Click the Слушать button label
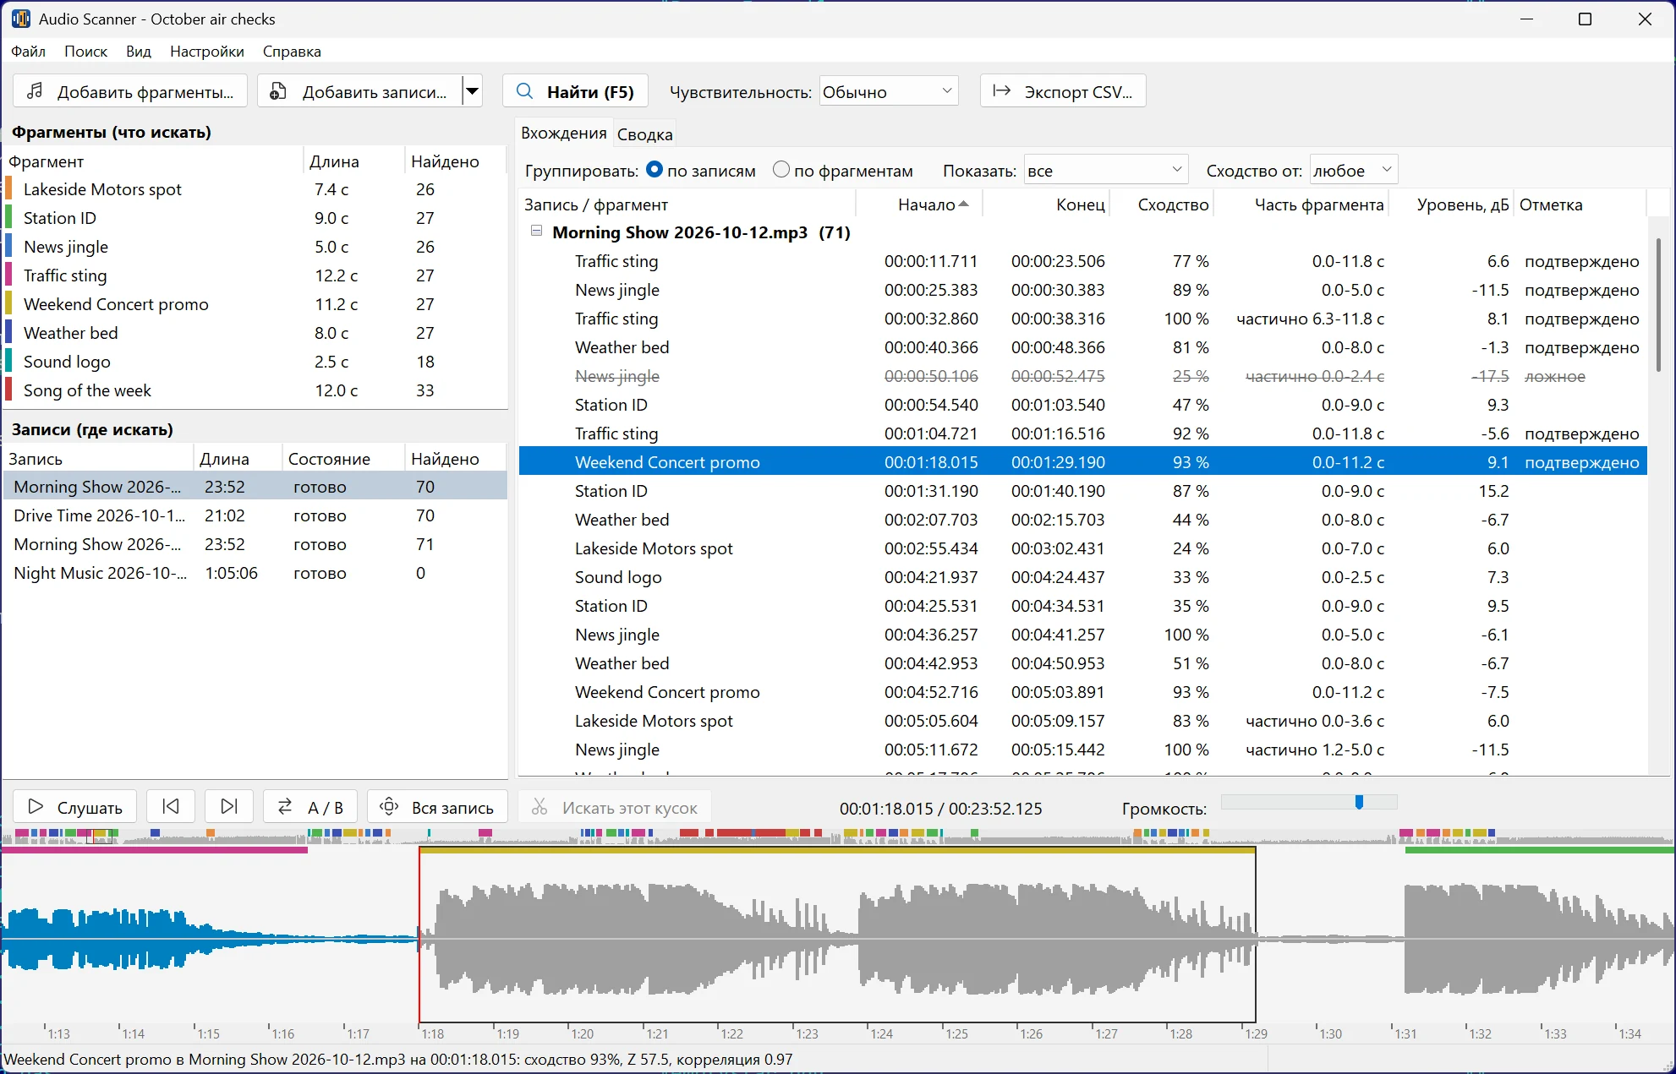The height and width of the screenshot is (1074, 1676). pyautogui.click(x=90, y=808)
